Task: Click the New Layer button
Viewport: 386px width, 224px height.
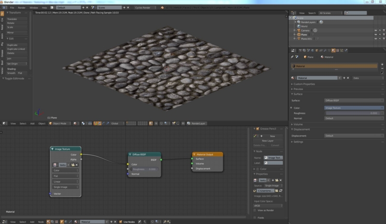Action: pos(267,141)
